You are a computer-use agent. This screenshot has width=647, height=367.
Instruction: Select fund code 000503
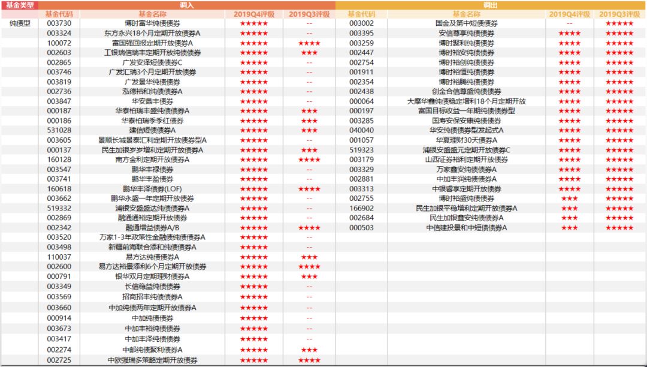[361, 228]
